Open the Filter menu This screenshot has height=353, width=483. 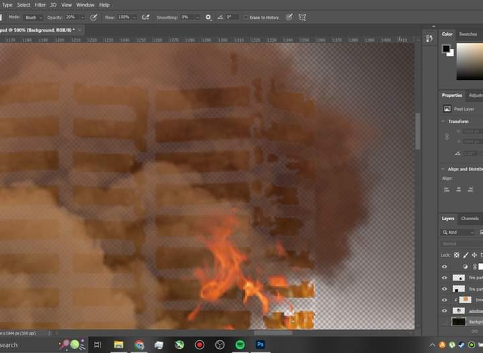(40, 5)
